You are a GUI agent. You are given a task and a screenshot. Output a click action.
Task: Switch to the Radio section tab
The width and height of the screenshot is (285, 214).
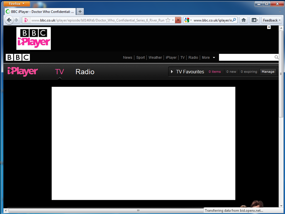tap(85, 72)
